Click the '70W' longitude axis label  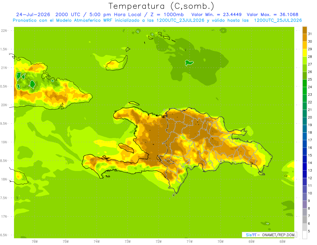click(221, 242)
